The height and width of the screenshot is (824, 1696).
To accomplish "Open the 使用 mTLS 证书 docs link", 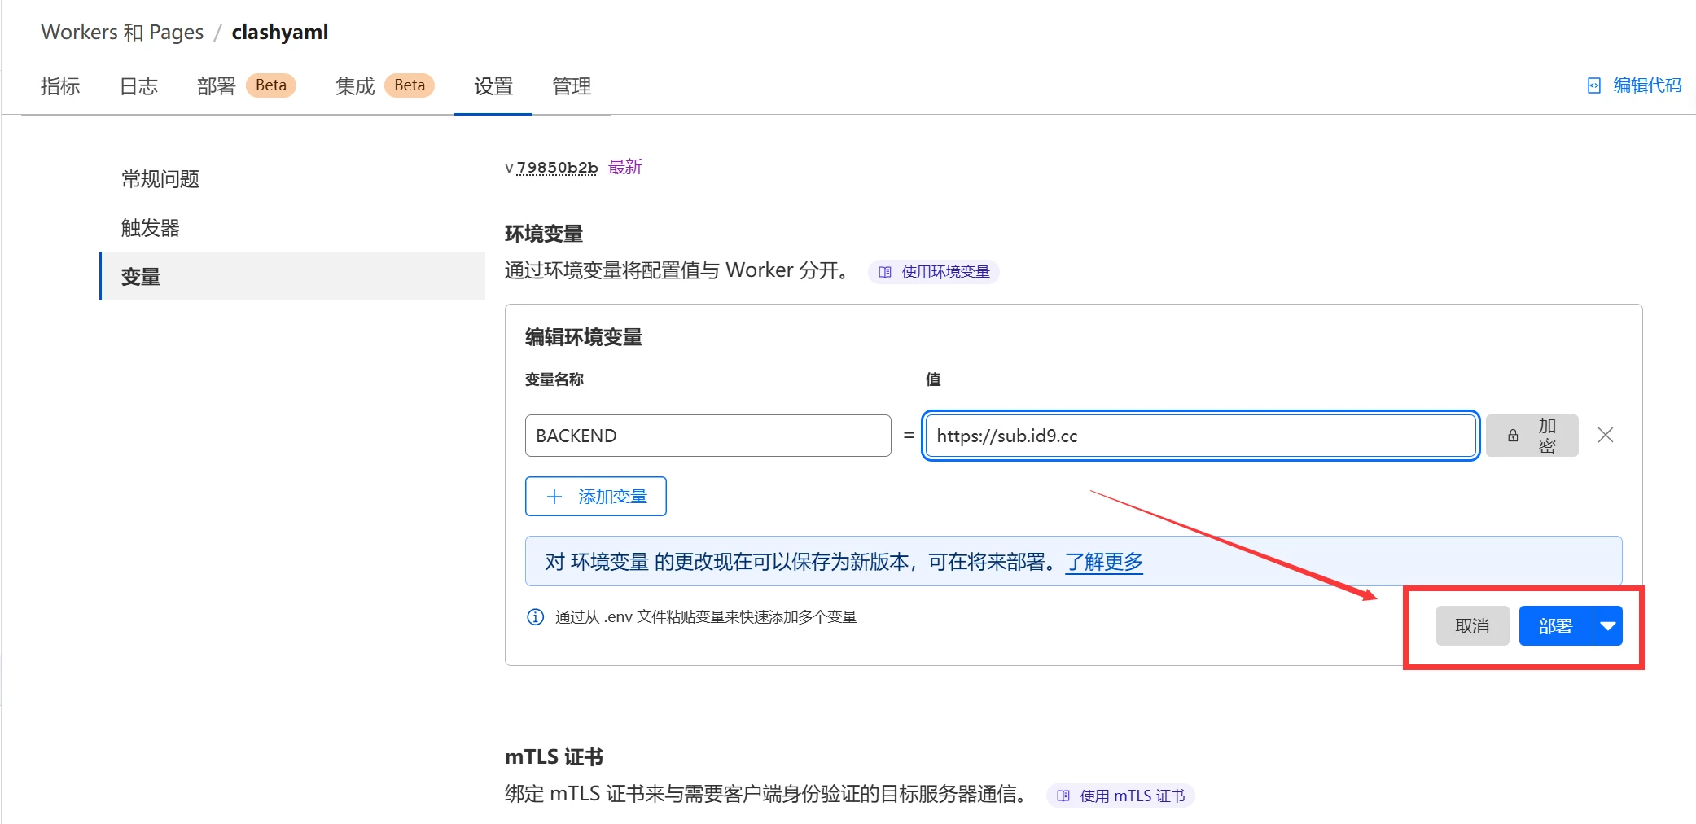I will (x=1120, y=796).
